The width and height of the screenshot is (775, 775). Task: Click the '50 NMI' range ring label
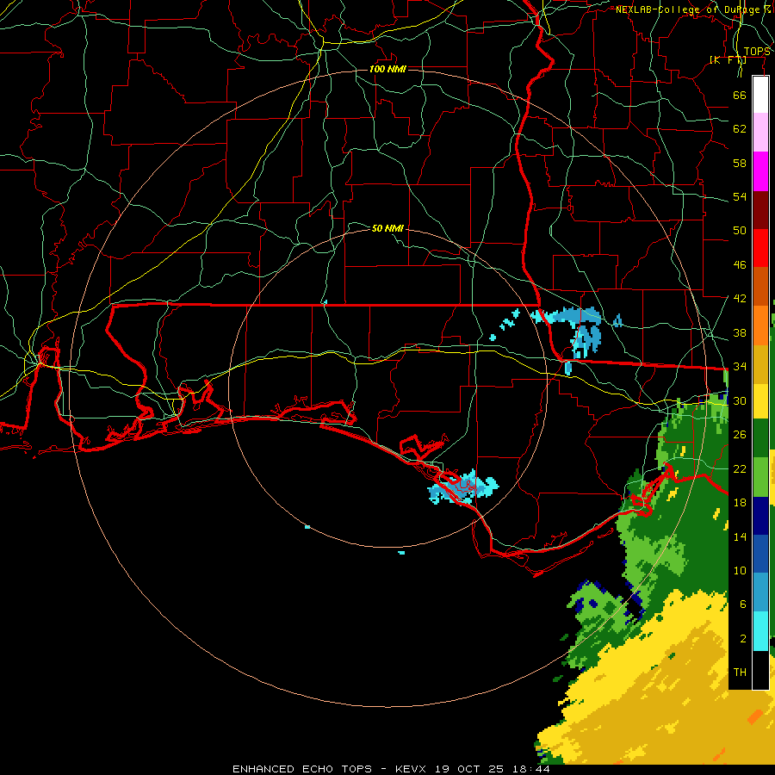(387, 228)
